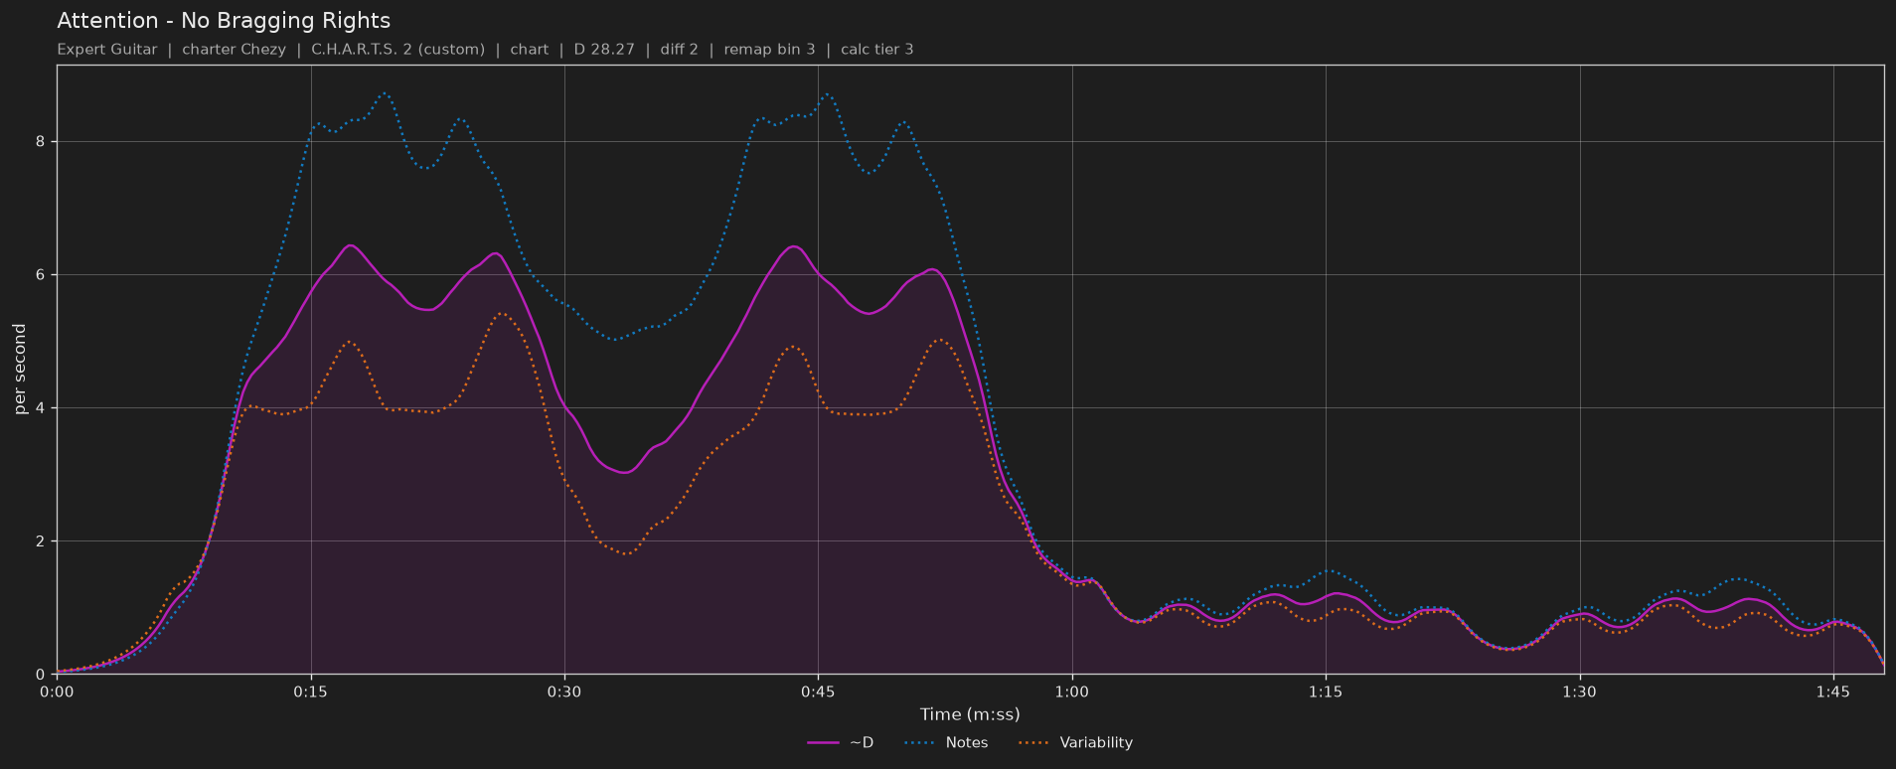Click the x-axis tick label 0:00
Image resolution: width=1896 pixels, height=769 pixels.
click(57, 692)
